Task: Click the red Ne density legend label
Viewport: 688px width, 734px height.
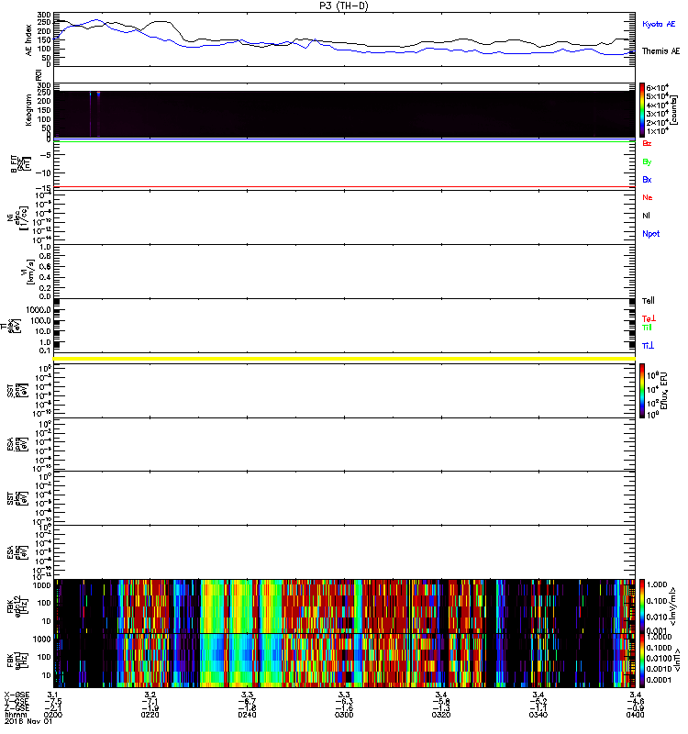Action: click(x=648, y=197)
